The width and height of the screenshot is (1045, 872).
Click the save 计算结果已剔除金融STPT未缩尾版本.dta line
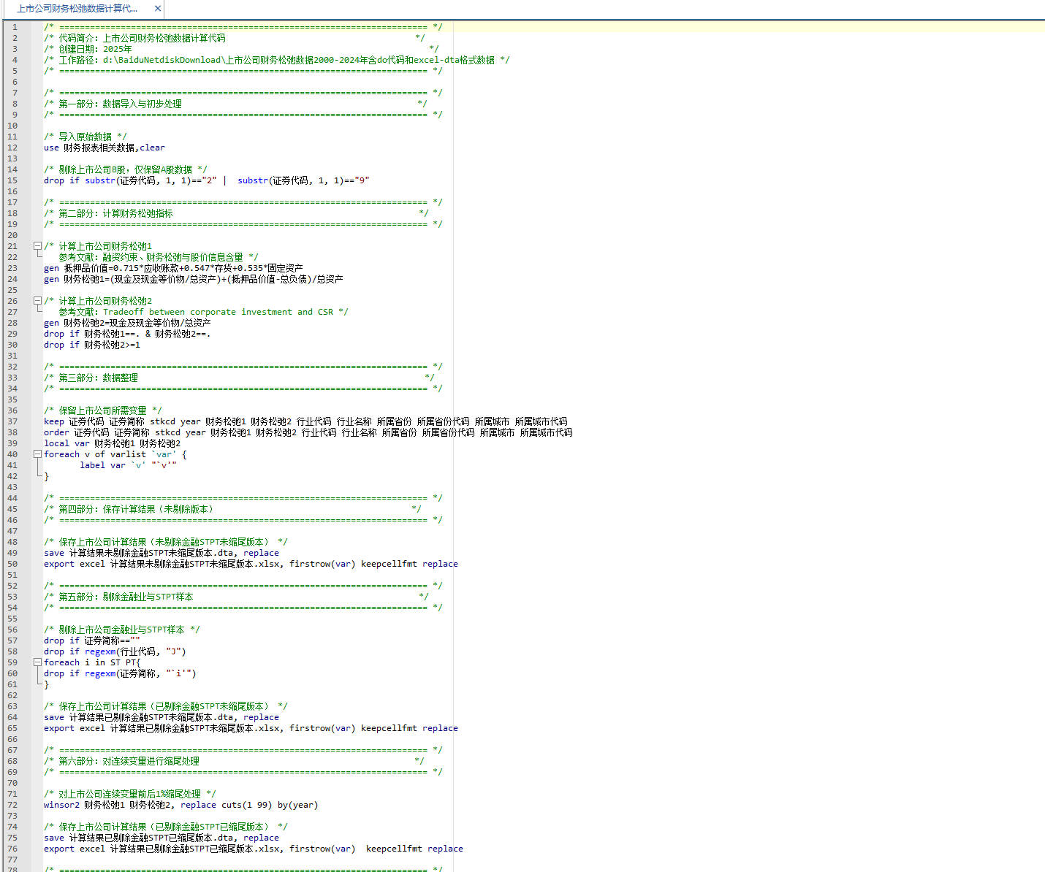click(x=161, y=717)
